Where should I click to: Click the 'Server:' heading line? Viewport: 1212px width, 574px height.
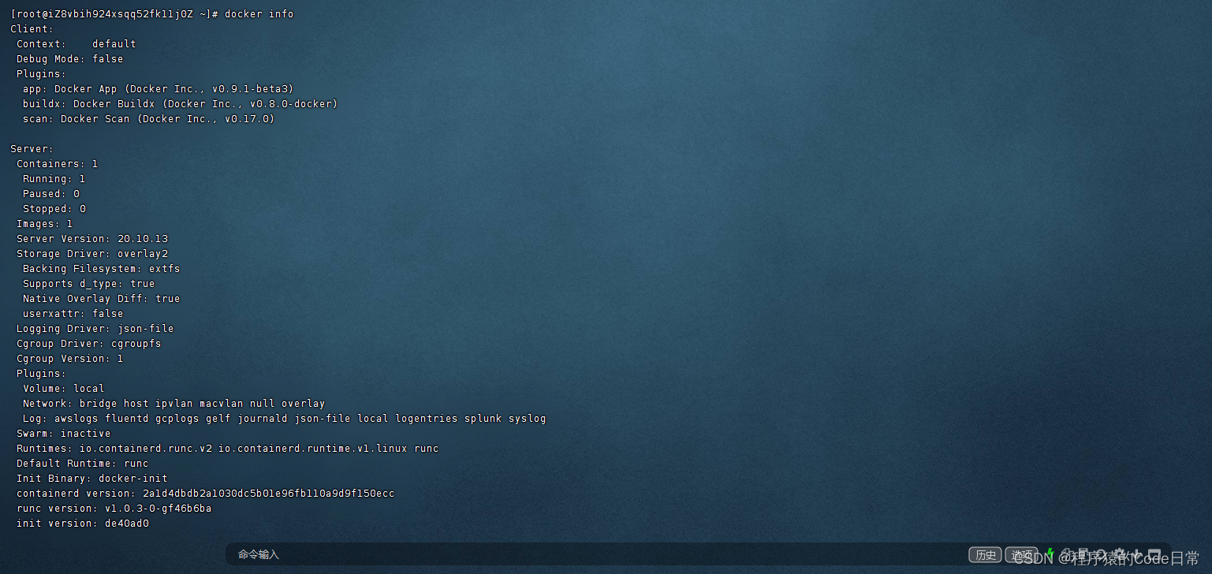point(32,149)
